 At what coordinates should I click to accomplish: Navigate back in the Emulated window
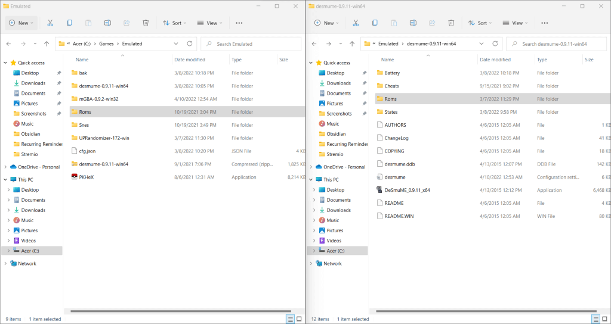[9, 44]
